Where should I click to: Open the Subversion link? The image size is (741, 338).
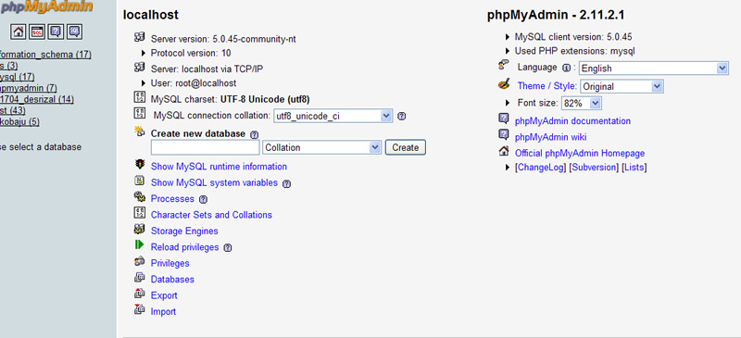pyautogui.click(x=594, y=168)
